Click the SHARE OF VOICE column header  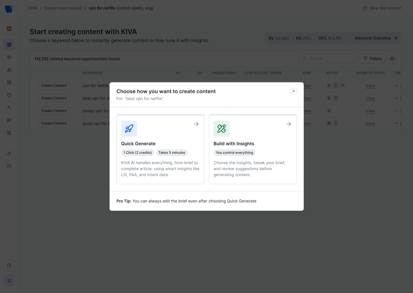371,73
